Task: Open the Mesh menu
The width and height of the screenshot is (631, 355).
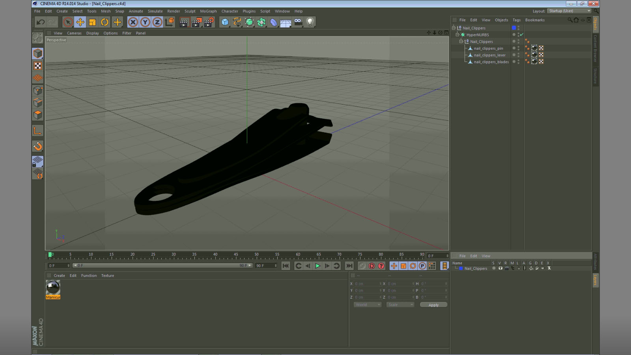Action: (x=106, y=11)
